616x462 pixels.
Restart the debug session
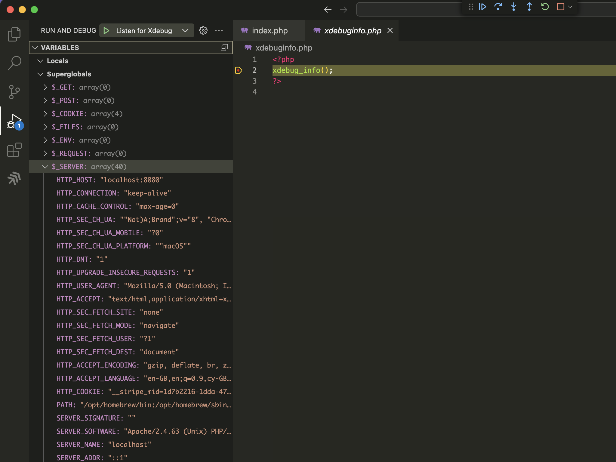click(x=545, y=7)
